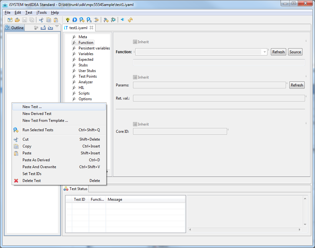Click Run Selected Tests icon in context menu
315x248 pixels.
pos(16,130)
